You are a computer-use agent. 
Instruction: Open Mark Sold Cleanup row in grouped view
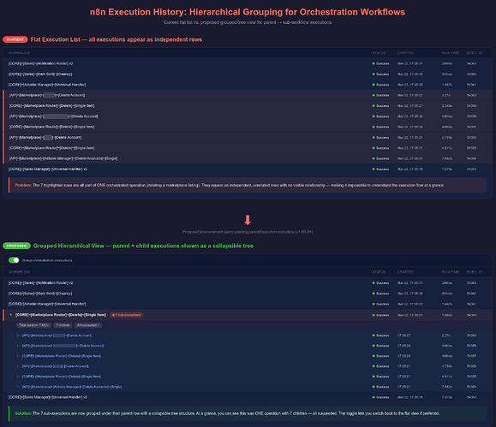(248, 294)
